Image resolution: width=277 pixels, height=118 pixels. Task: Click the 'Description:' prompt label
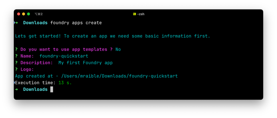pos(37,63)
